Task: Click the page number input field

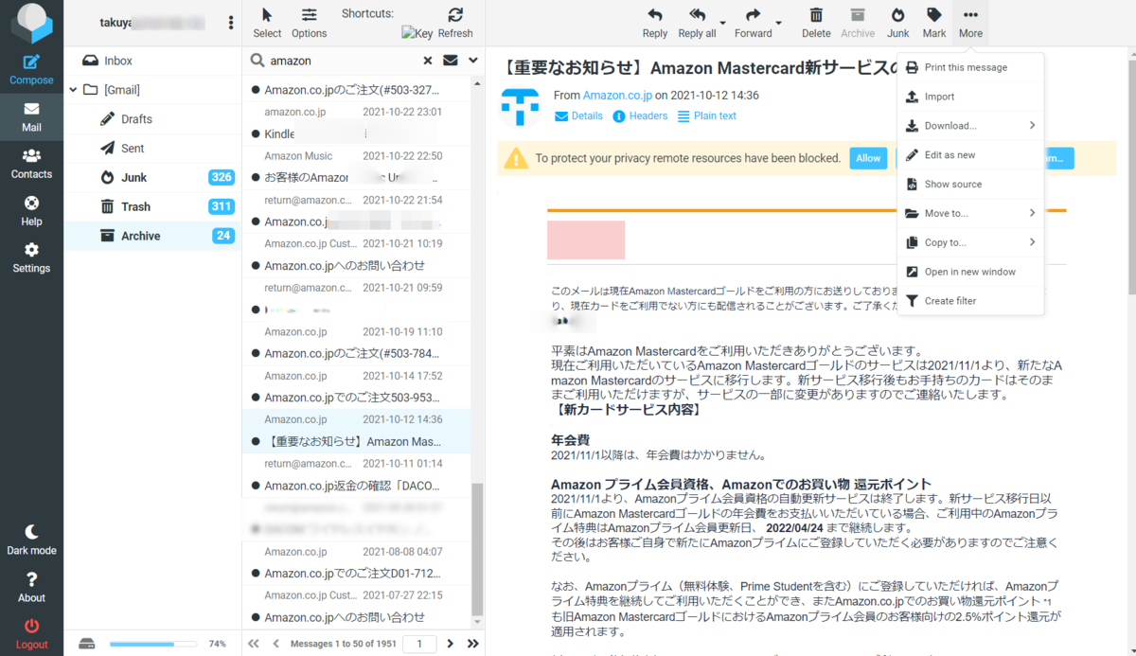Action: coord(419,644)
